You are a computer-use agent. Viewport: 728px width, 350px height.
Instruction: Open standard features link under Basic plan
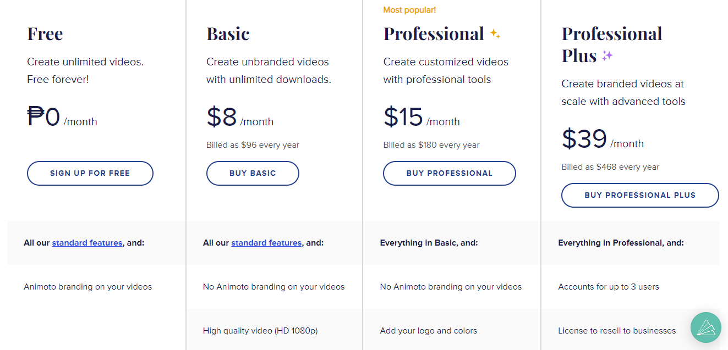(x=266, y=242)
